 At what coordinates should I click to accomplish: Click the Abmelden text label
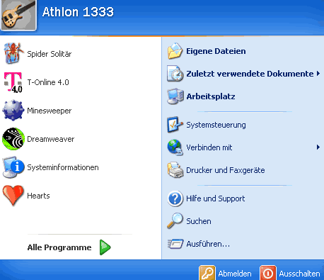click(235, 274)
